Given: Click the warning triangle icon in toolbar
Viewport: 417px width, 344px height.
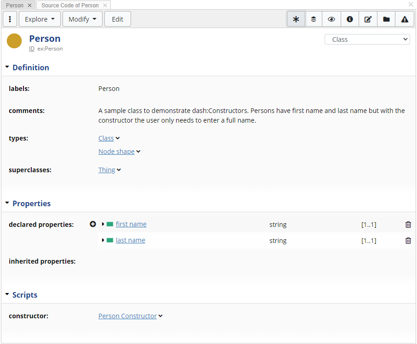Looking at the screenshot, I should pos(405,19).
